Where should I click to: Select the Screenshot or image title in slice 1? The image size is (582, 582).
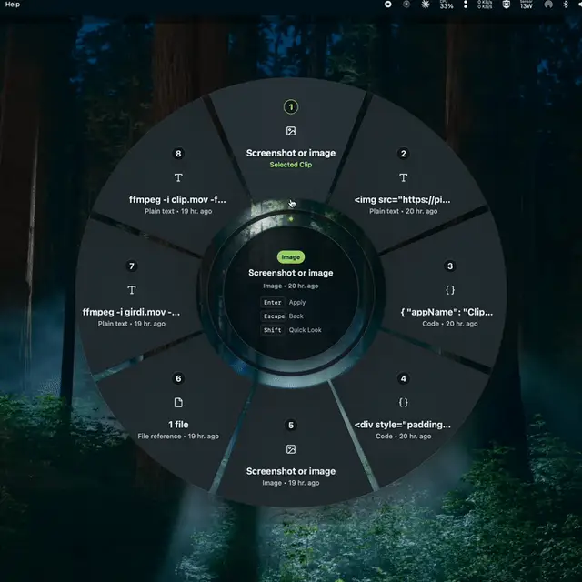(x=291, y=153)
